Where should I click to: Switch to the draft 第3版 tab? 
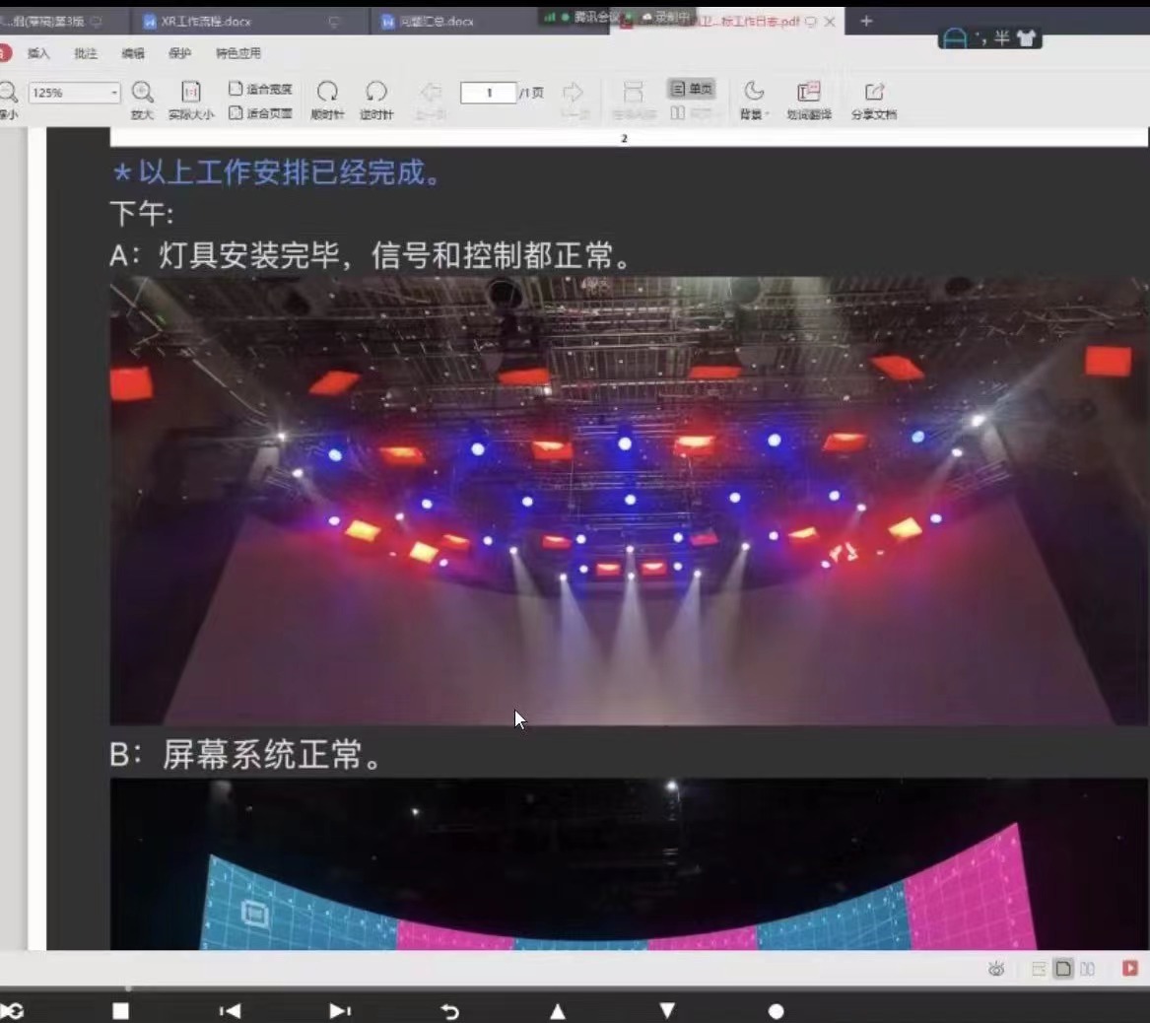point(55,22)
